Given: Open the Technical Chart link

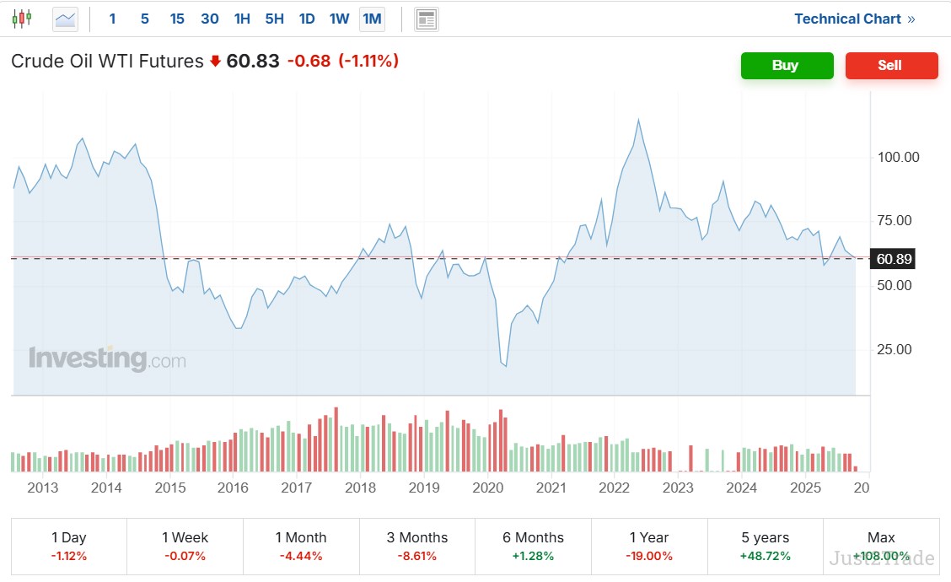Looking at the screenshot, I should 854,19.
